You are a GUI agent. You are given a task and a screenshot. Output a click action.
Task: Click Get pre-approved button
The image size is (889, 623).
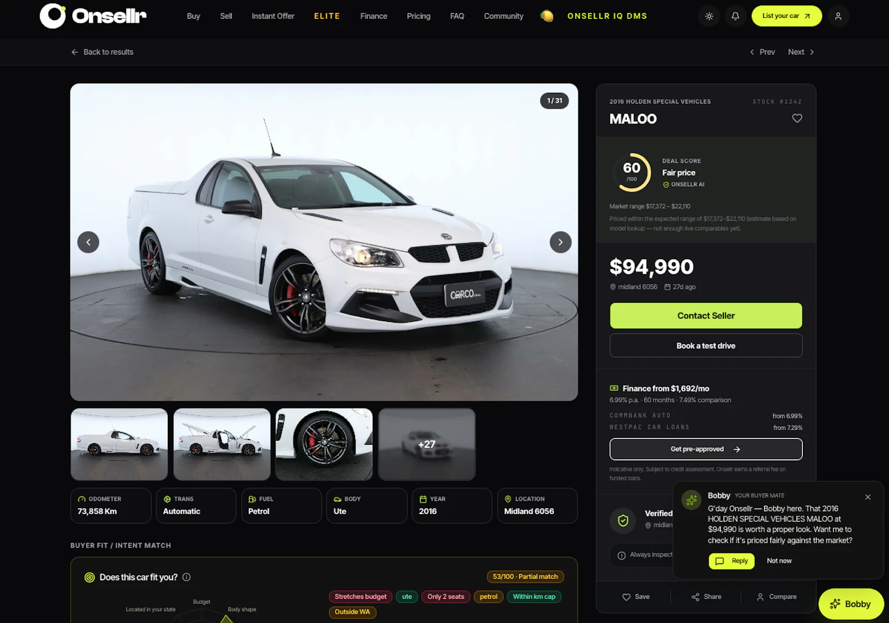[706, 449]
